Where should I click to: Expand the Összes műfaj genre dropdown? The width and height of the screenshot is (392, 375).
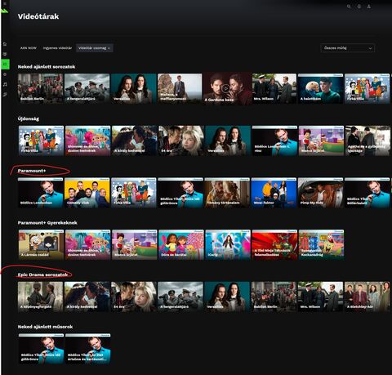point(347,48)
